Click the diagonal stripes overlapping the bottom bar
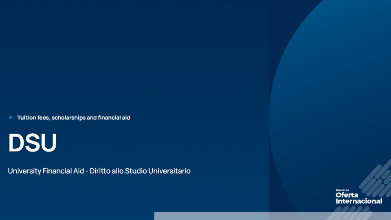The image size is (391, 220). point(349,214)
